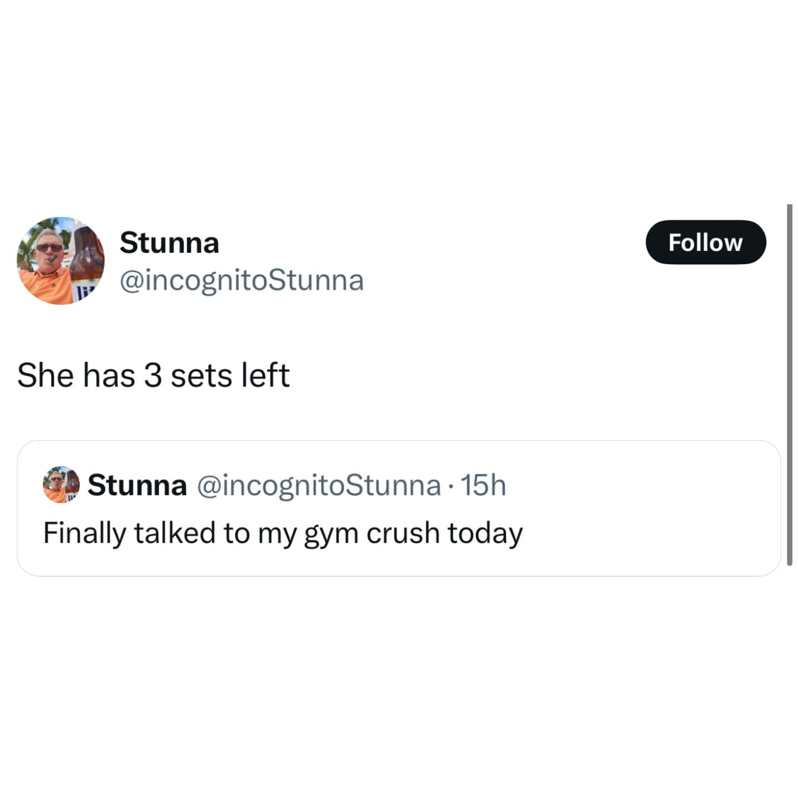
Task: Click the small avatar in quoted tweet
Action: pyautogui.click(x=61, y=484)
